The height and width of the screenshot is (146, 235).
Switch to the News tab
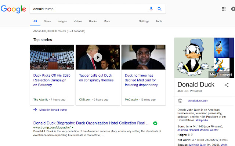[x=47, y=22]
